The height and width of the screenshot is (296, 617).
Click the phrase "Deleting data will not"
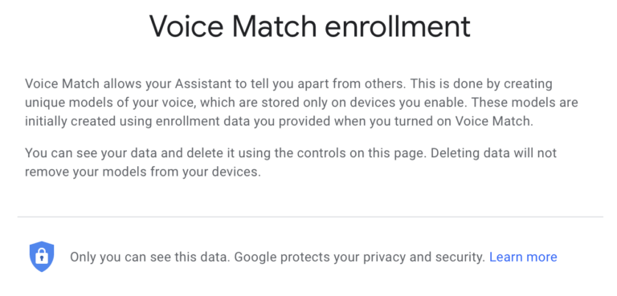pos(493,153)
